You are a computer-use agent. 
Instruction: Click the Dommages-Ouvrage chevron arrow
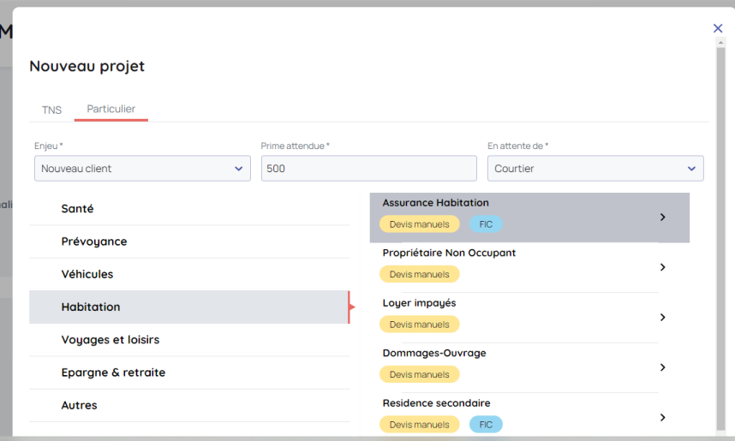[x=662, y=367]
